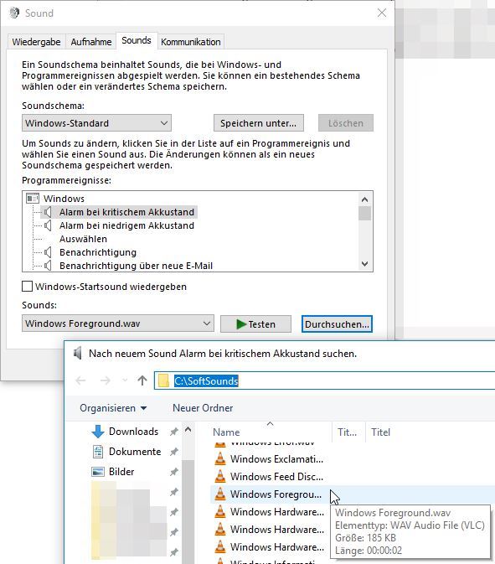The height and width of the screenshot is (564, 495).
Task: Click the Speichern unter... button
Action: (x=259, y=123)
